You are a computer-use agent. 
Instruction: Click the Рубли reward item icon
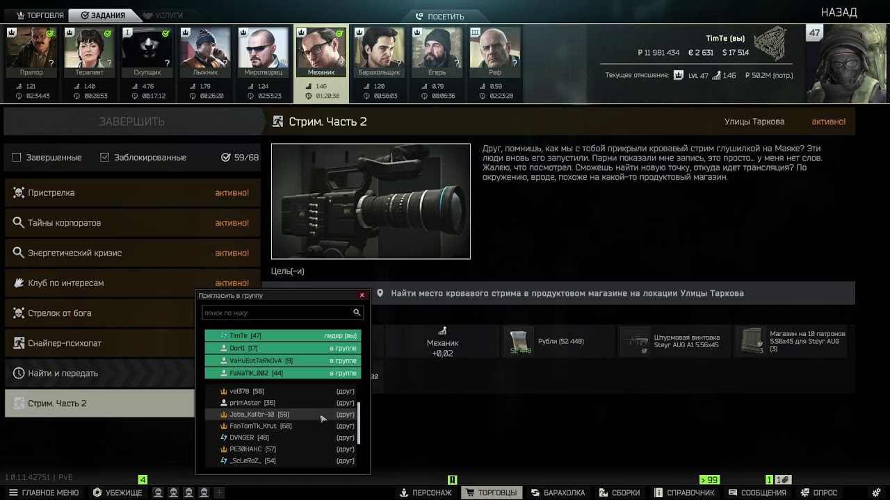pos(520,341)
